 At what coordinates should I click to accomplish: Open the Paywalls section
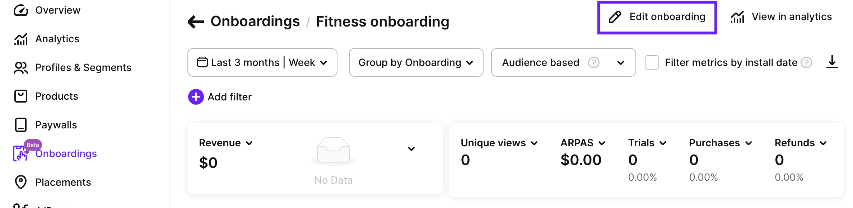(56, 125)
